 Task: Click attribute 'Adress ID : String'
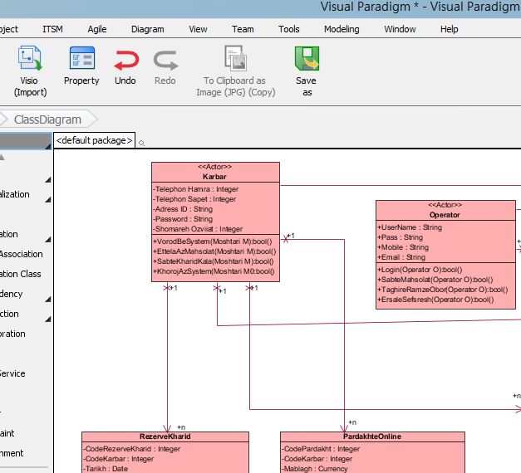coord(183,209)
